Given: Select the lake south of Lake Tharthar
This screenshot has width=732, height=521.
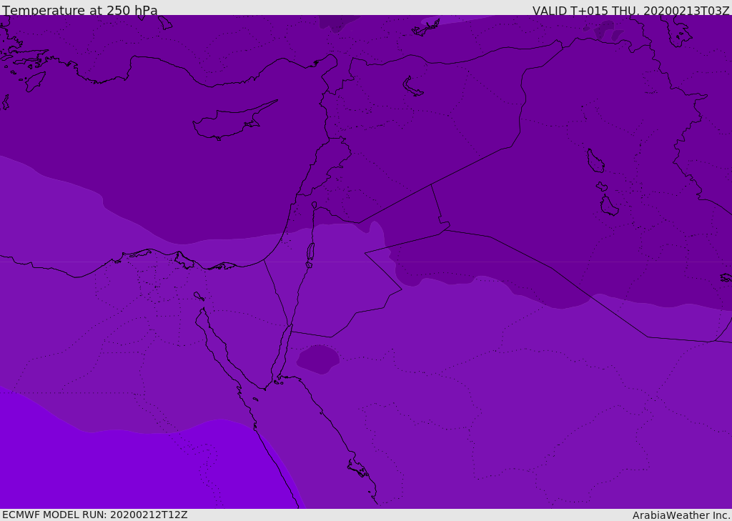Looking at the screenshot, I should click(x=608, y=206).
